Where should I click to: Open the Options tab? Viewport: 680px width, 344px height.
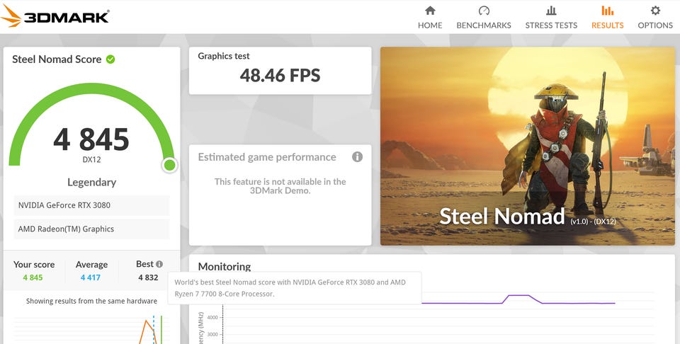click(x=655, y=25)
